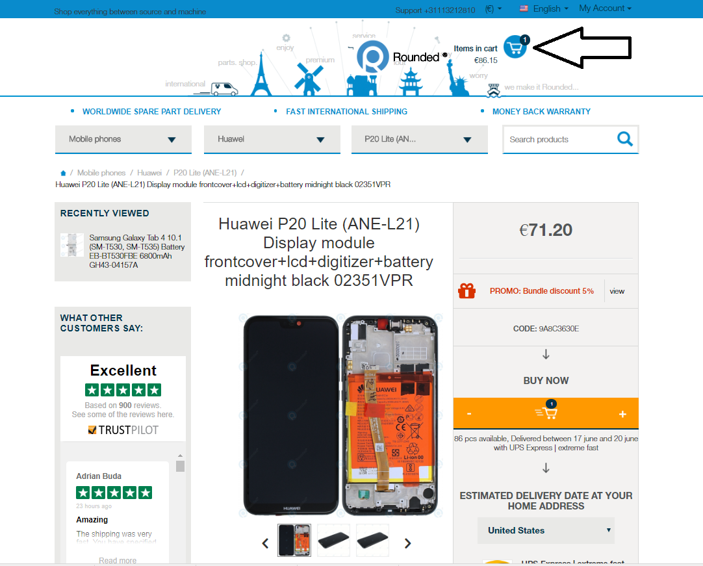Click Read more on review
The image size is (703, 566).
[118, 560]
